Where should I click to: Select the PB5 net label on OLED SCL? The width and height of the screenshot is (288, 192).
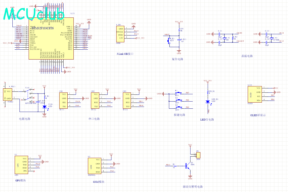(273, 95)
